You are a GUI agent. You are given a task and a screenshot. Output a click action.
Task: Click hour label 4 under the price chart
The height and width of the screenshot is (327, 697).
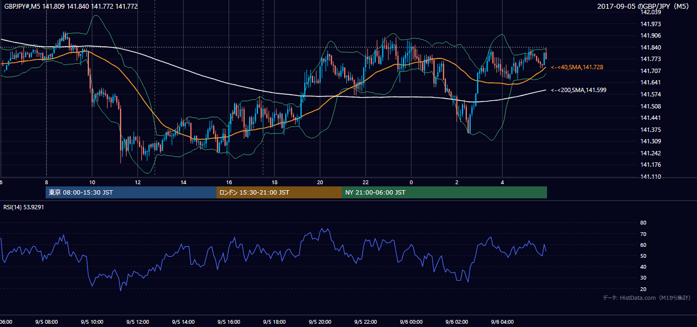pyautogui.click(x=502, y=183)
